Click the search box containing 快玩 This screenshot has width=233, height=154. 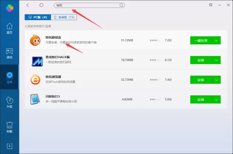[89, 5]
